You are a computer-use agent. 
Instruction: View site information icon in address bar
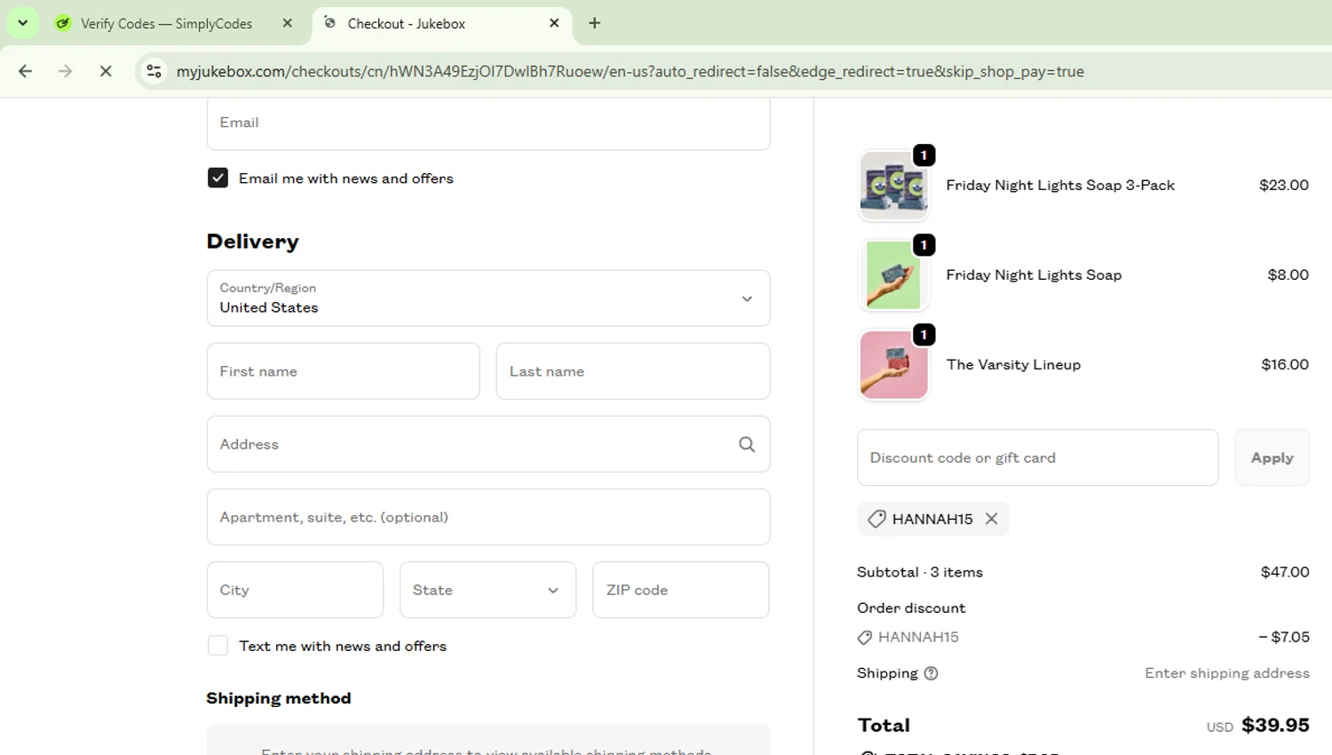(154, 71)
